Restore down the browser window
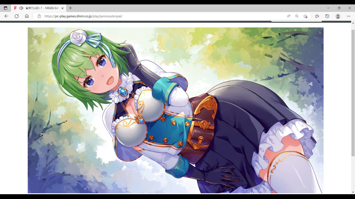This screenshot has height=199, width=355. (339, 8)
